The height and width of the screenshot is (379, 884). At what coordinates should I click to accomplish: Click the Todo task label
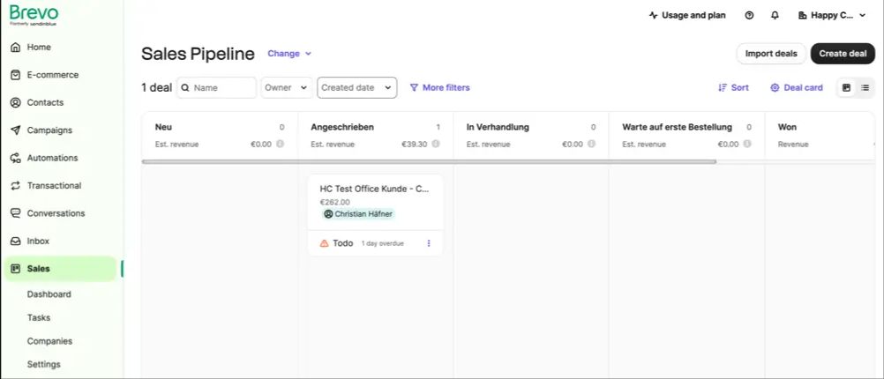(343, 243)
